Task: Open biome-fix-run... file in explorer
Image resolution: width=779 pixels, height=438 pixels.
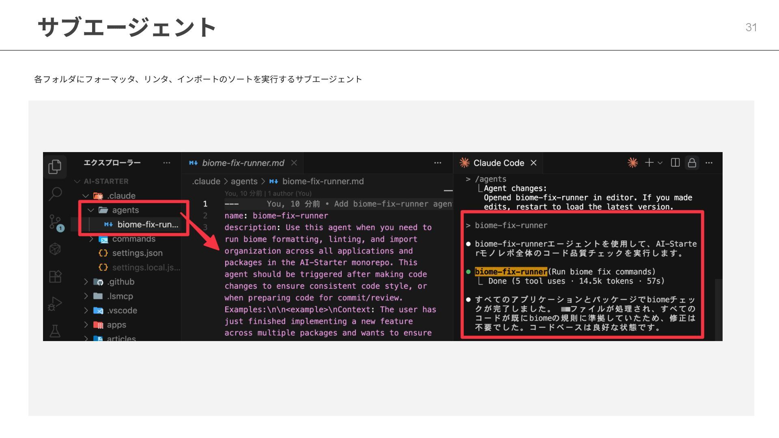Action: click(x=141, y=224)
